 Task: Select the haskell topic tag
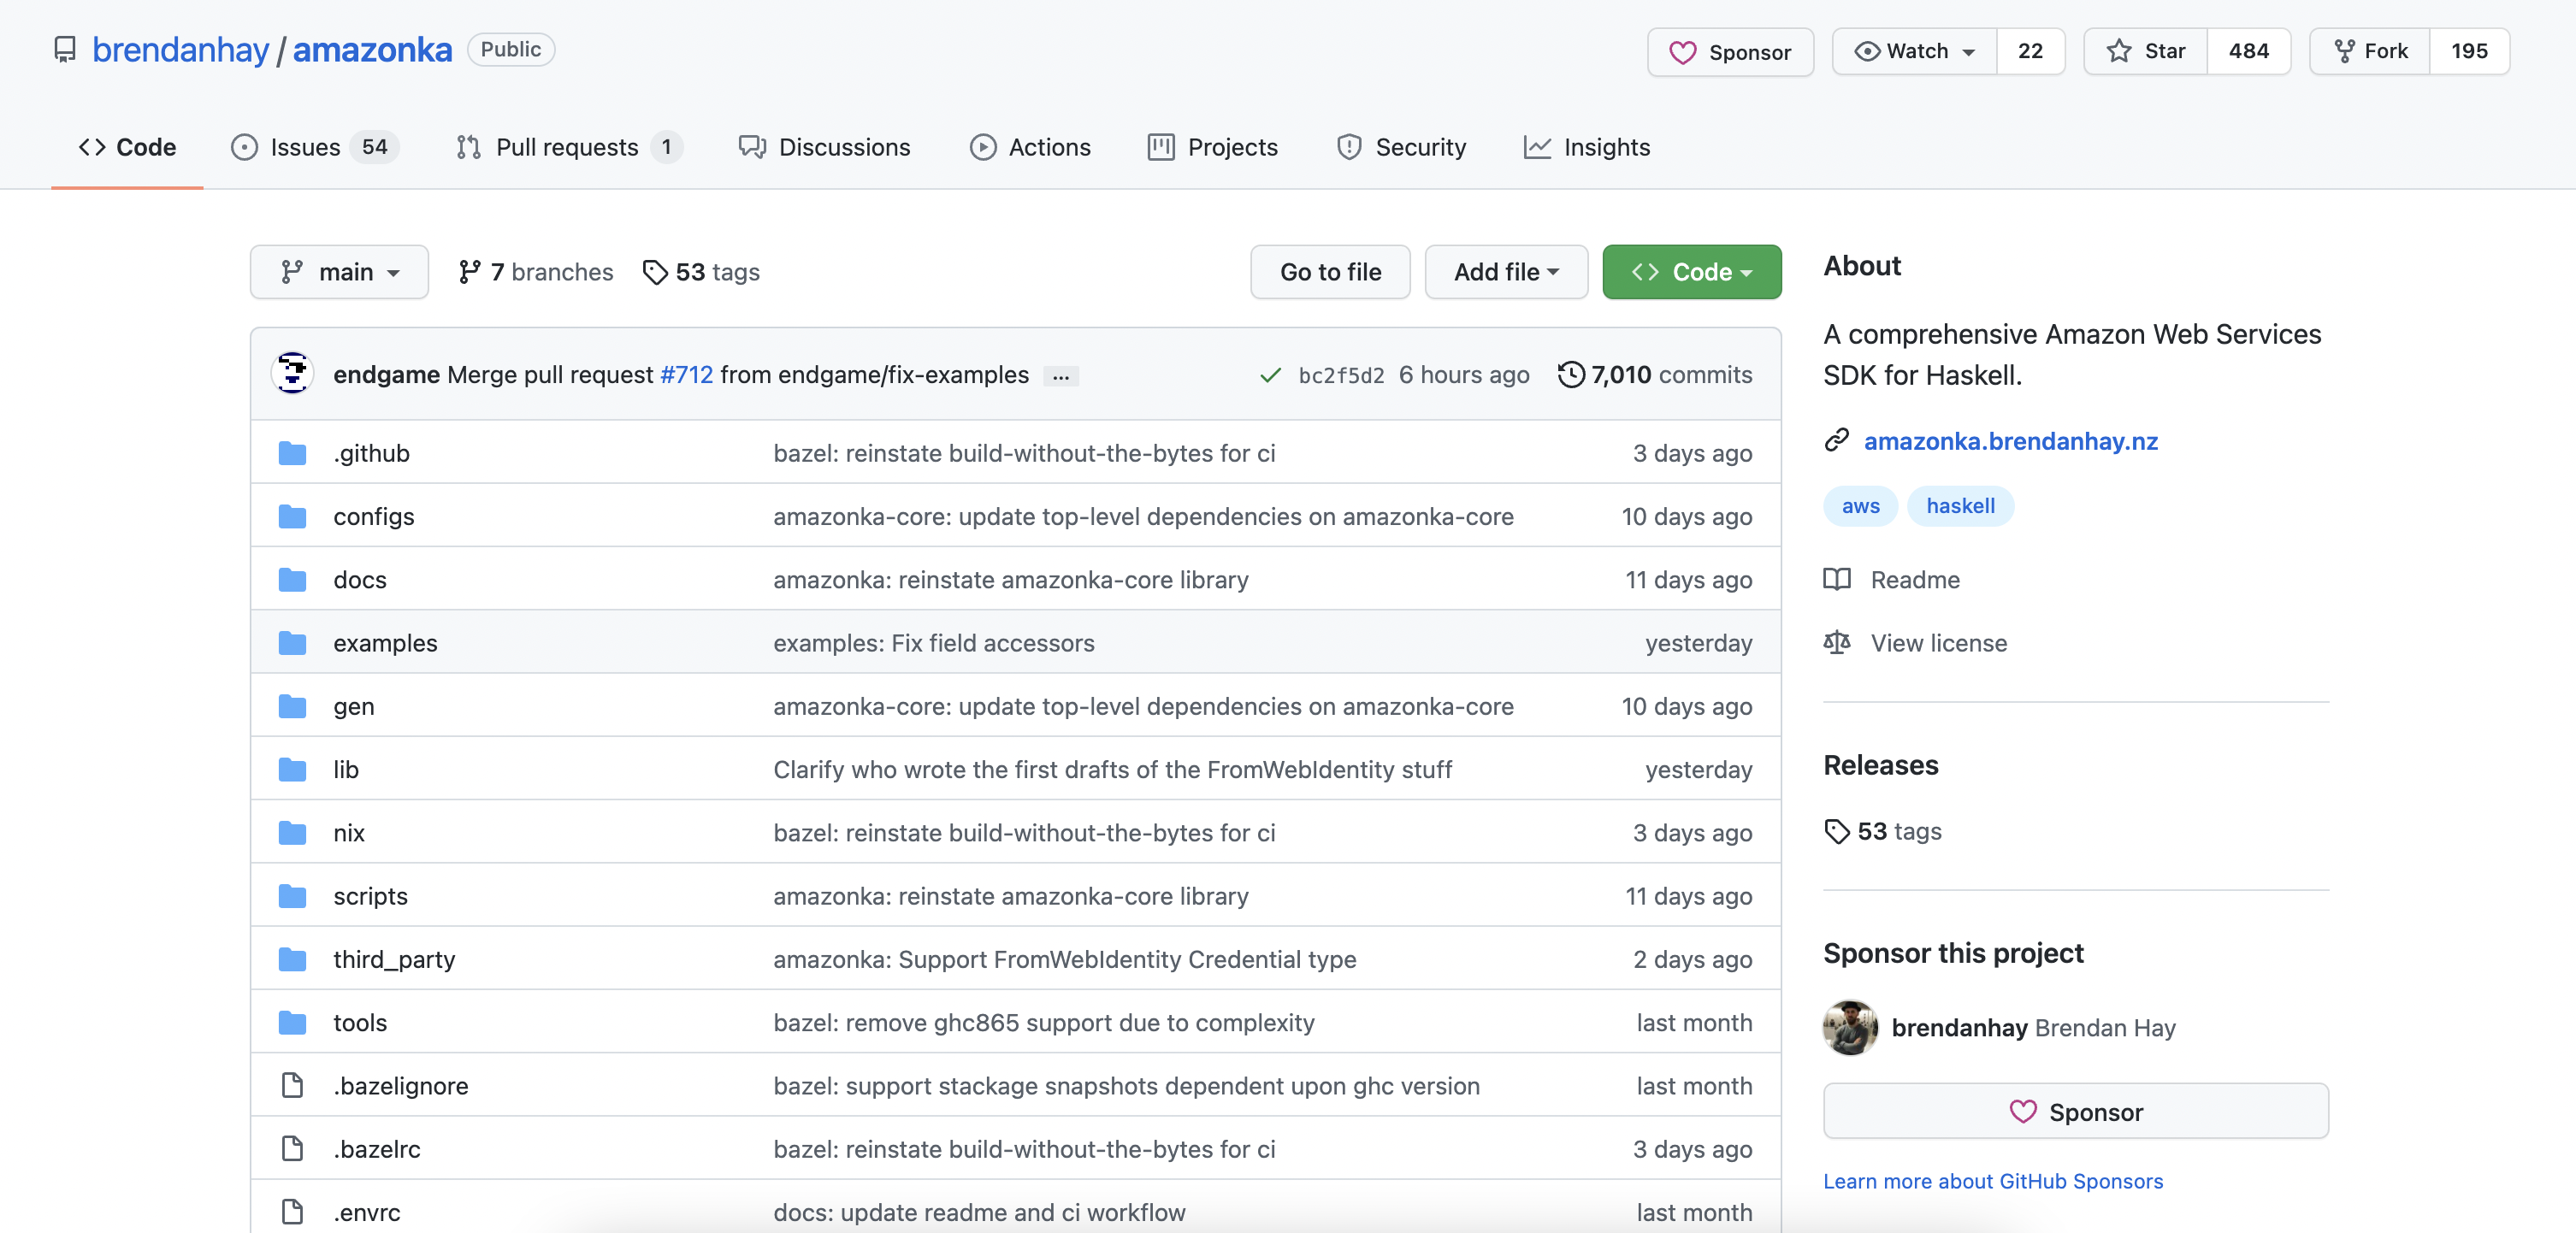[x=1959, y=506]
